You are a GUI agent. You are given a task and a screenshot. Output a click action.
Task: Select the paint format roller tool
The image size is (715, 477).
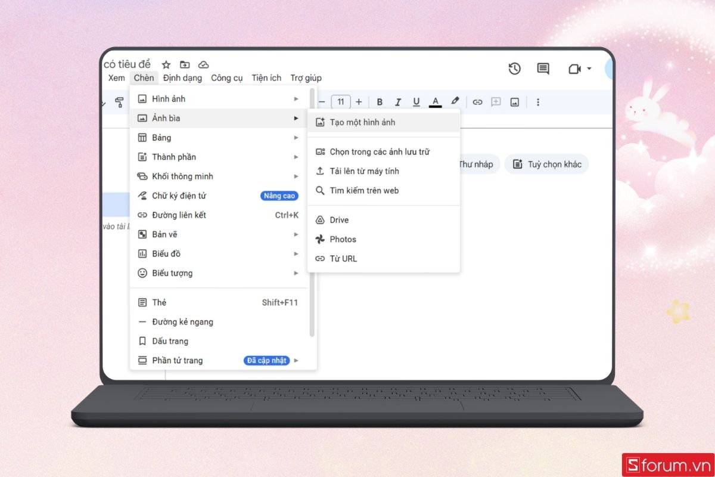[119, 102]
